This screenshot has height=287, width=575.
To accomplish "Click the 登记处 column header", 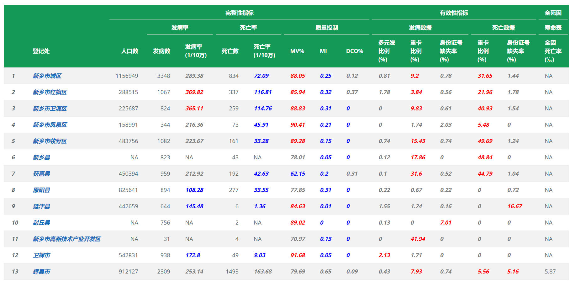I will (x=41, y=51).
